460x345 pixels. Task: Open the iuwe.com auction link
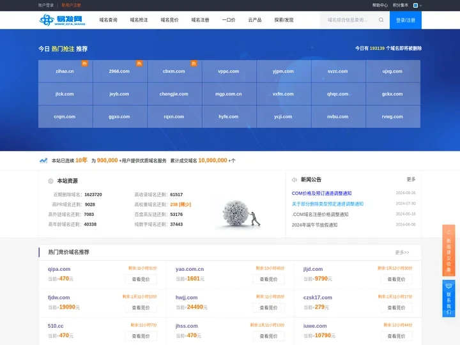pos(315,326)
